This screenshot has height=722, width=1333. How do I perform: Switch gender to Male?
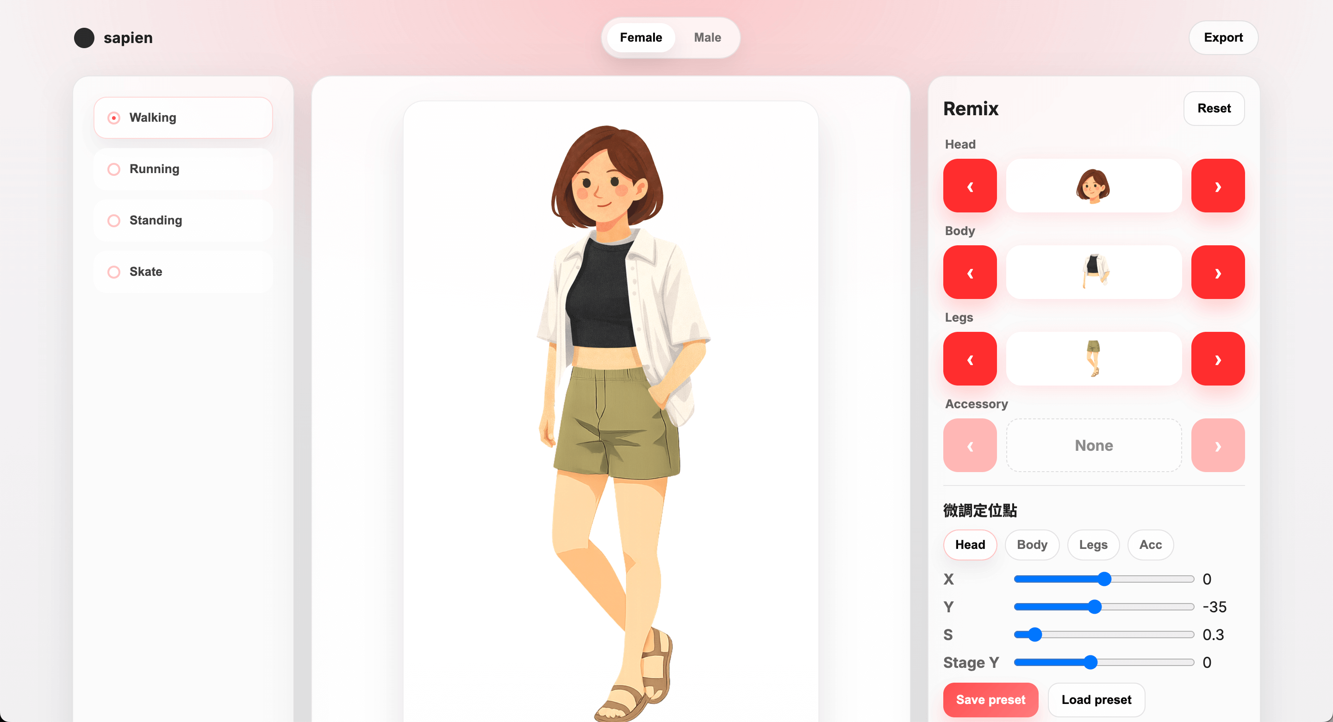707,38
